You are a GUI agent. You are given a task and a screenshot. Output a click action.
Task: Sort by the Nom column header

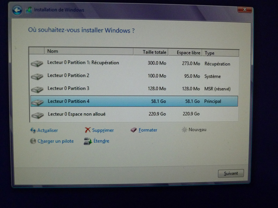pos(89,51)
